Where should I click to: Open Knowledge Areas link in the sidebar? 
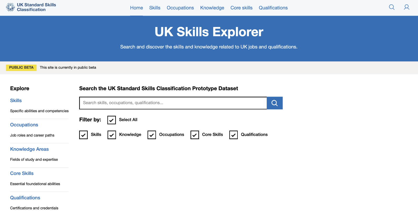click(x=29, y=149)
